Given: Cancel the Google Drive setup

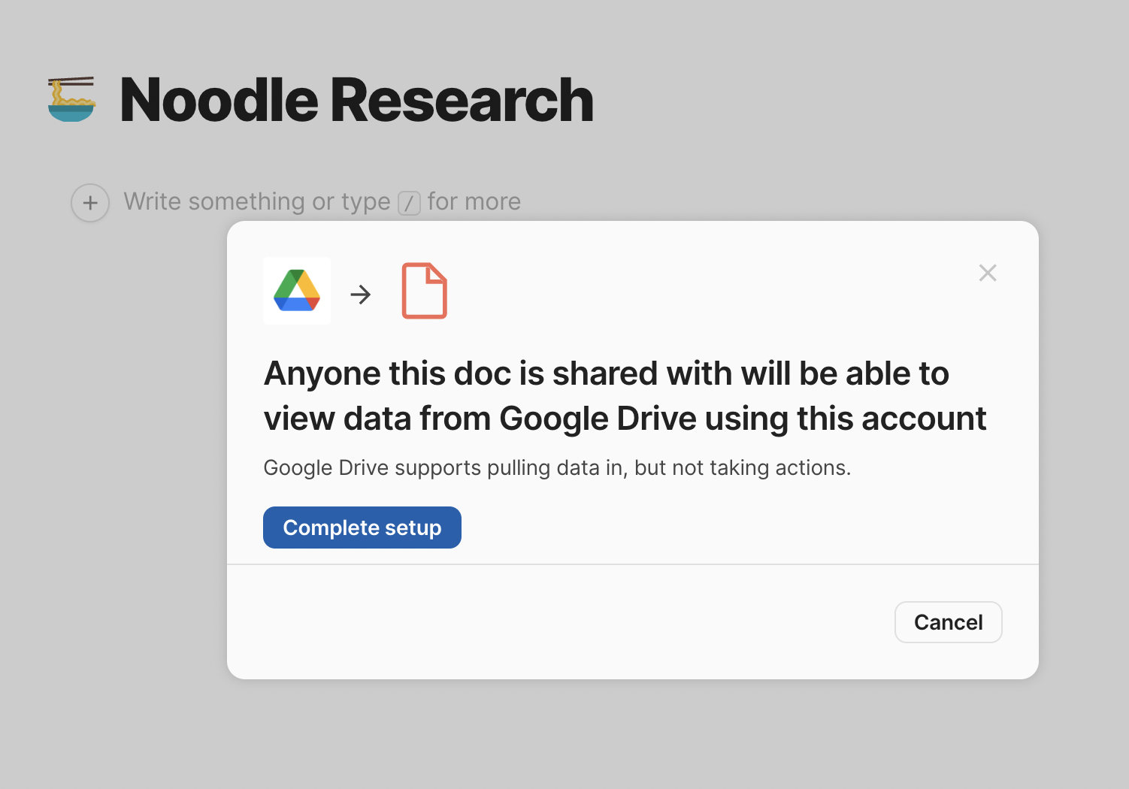Looking at the screenshot, I should pyautogui.click(x=949, y=622).
